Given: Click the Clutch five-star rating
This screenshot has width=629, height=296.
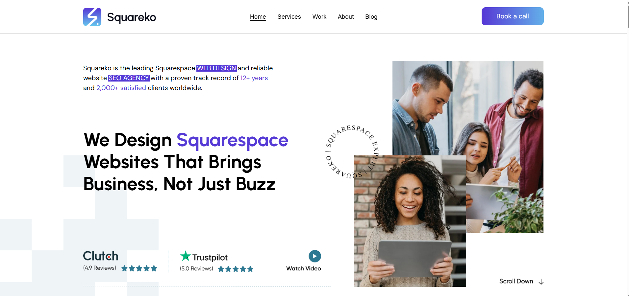Looking at the screenshot, I should [x=139, y=268].
